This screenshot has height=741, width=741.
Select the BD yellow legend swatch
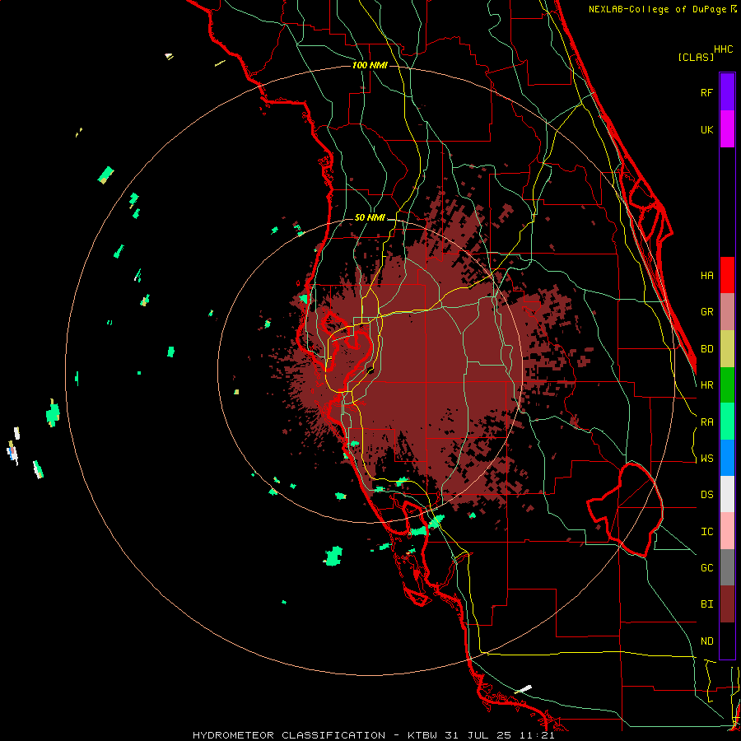pos(727,349)
